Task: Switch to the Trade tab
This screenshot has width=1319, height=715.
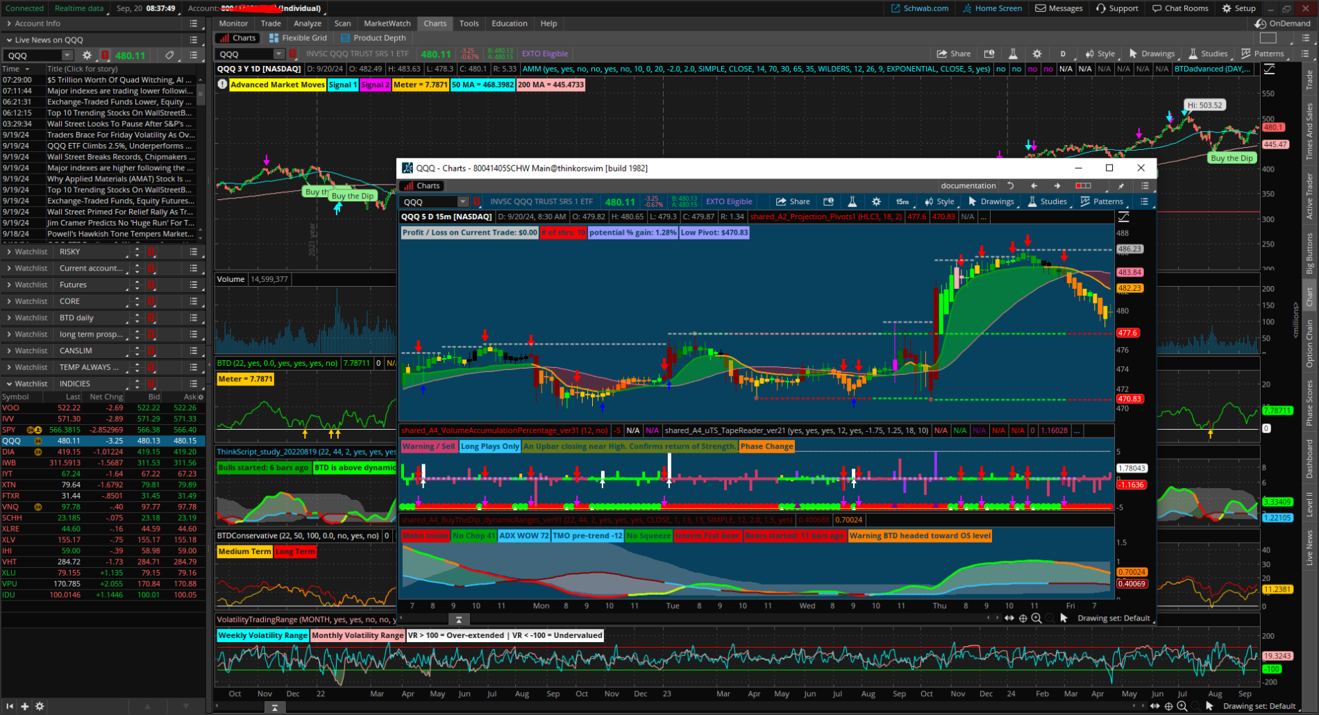Action: [x=271, y=24]
